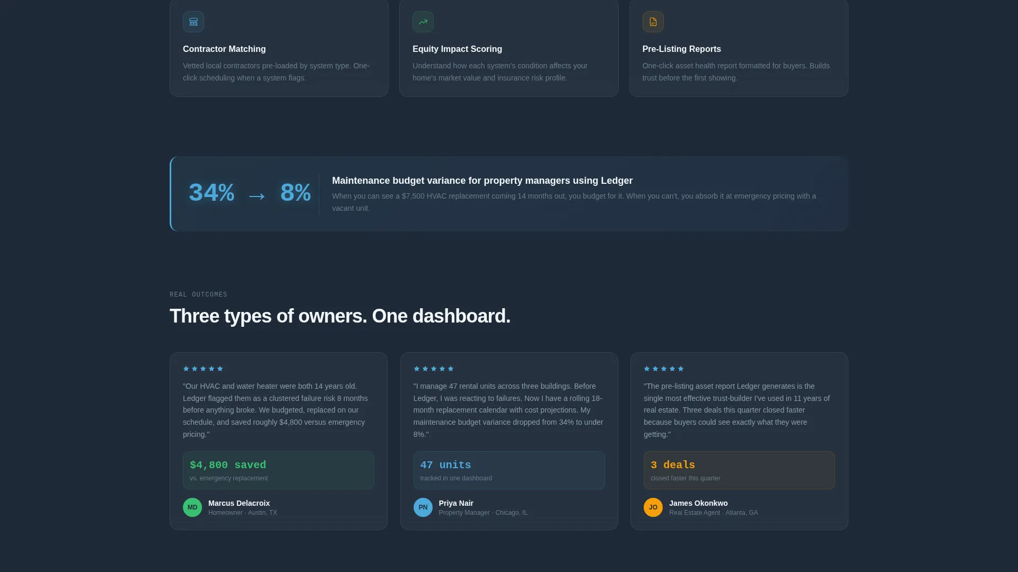Click the star rating on Marcus Delacroix's review

click(203, 369)
